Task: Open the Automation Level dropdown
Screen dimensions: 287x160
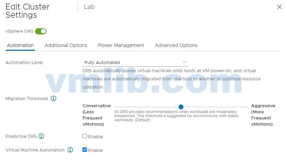Action: pyautogui.click(x=135, y=63)
